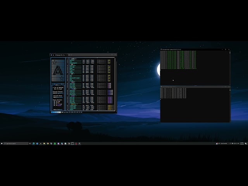Click the upper Command Prompt scrollbar
Image resolution: width=248 pixels, height=186 pixels.
(230, 68)
